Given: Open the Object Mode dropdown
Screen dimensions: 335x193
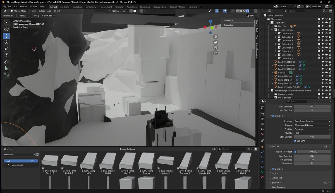Looking at the screenshot, I should pos(20,11).
